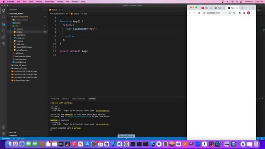The image size is (265, 149).
Task: Open Safari from the Dock
Action: (22, 144)
